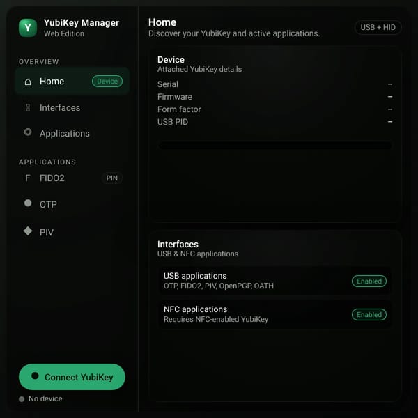Click 'Requires NFC-enabled YubiKey' text
This screenshot has width=418, height=418.
(216, 319)
